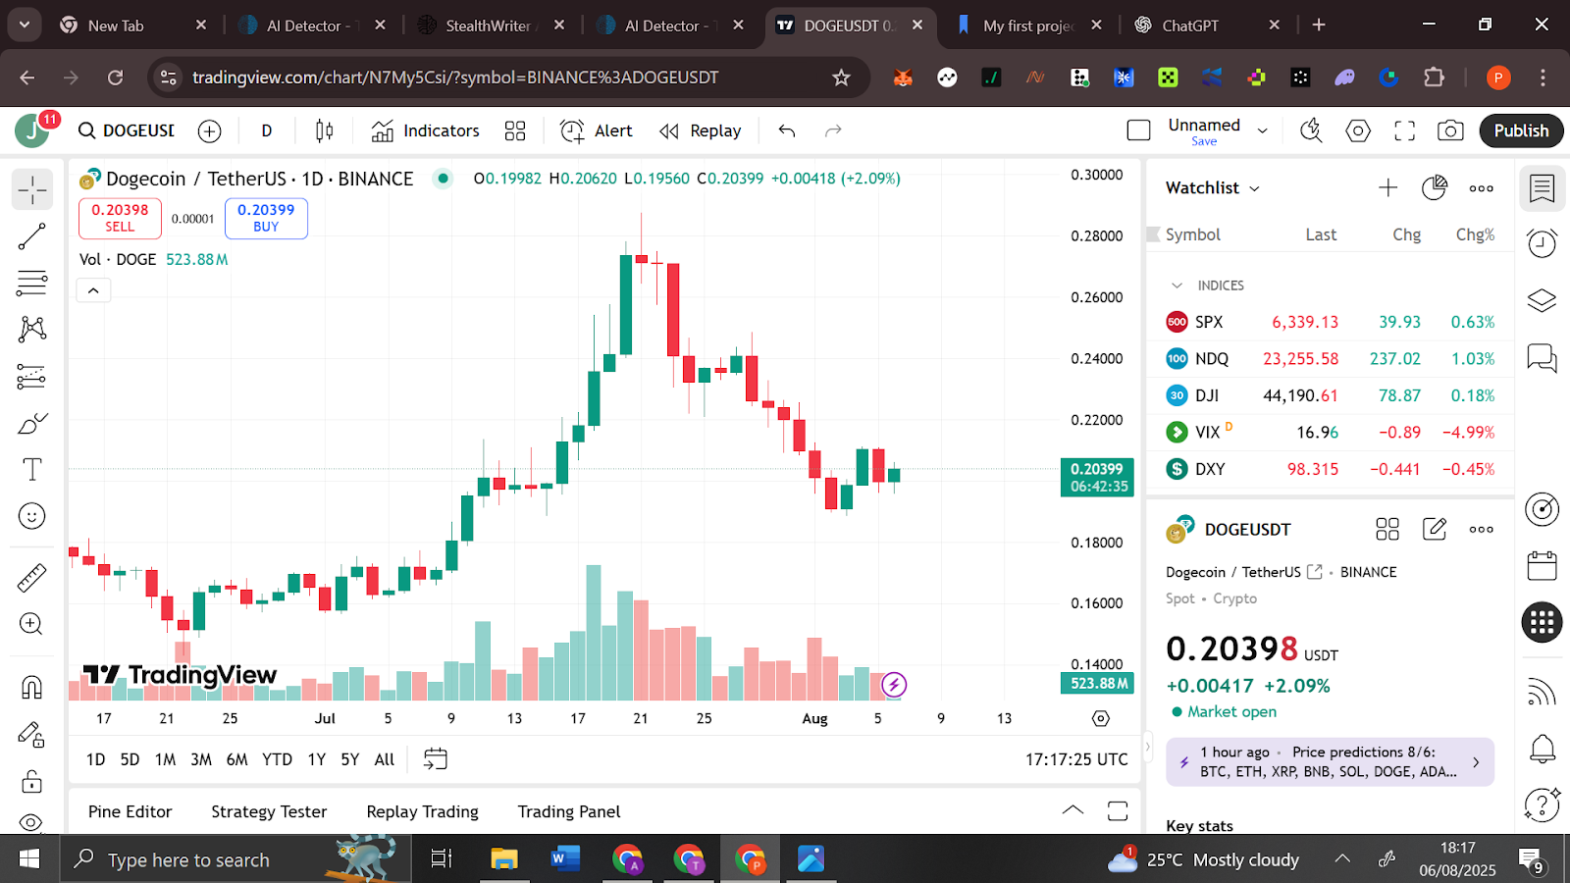Lock all drawing tools

[x=32, y=781]
